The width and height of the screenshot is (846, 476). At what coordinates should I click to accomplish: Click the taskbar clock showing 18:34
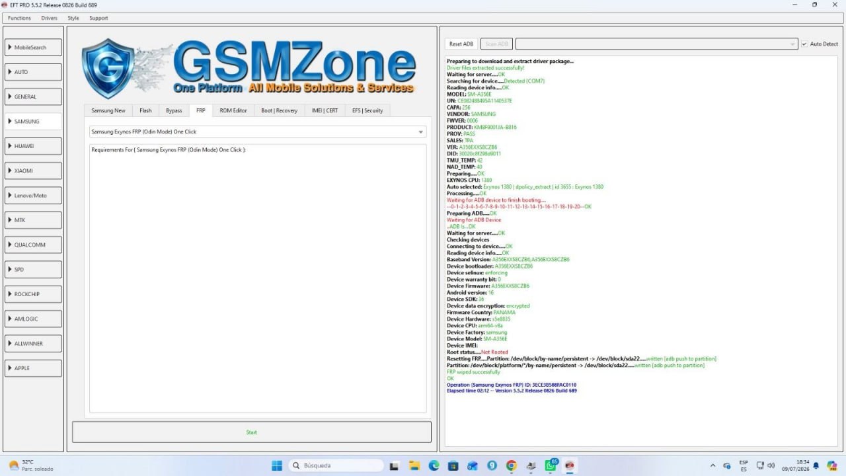pos(797,465)
